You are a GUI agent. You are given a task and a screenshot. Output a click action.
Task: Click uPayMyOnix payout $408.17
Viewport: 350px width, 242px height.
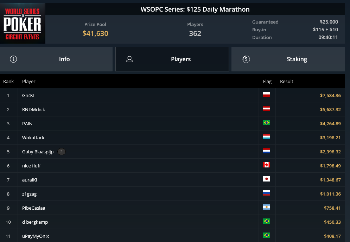332,236
